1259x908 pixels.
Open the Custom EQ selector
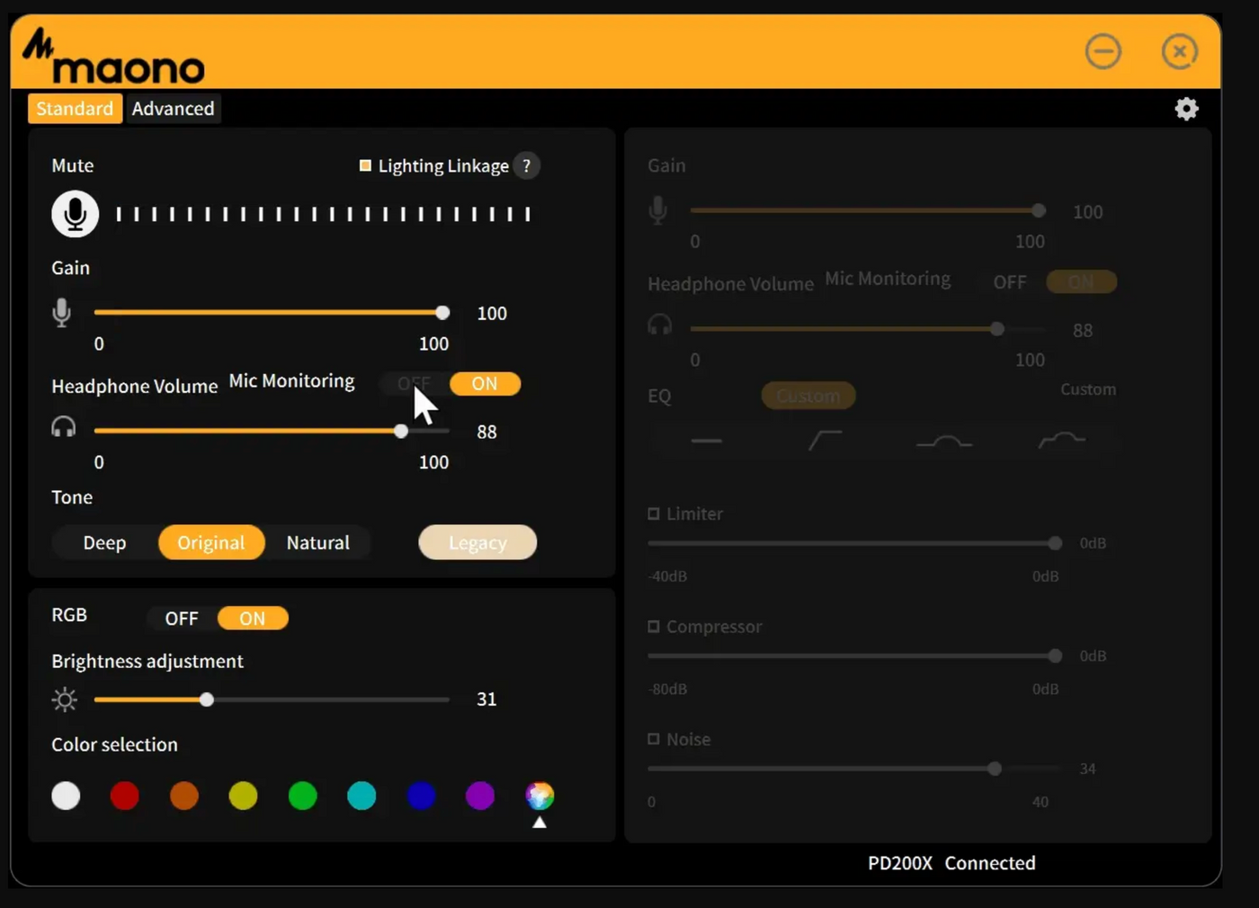coord(807,396)
